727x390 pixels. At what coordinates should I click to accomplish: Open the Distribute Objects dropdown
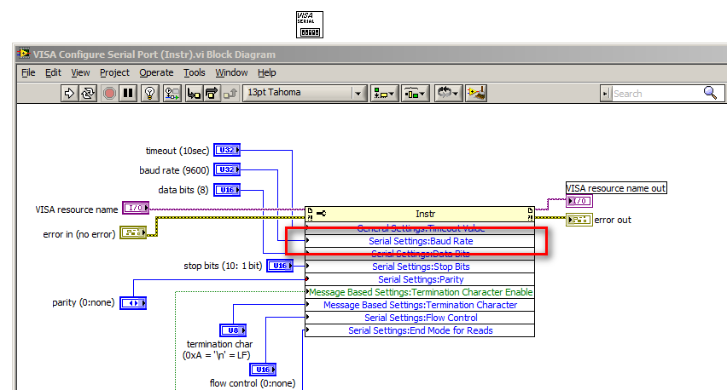pos(416,93)
